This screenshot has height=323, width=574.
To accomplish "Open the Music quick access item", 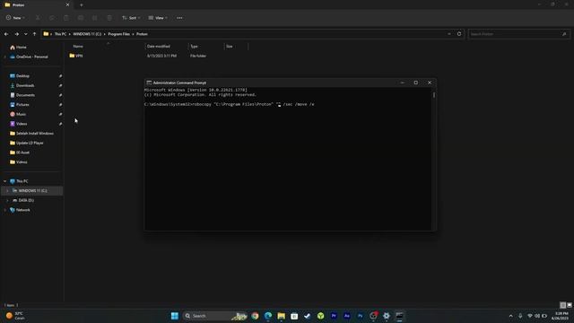I will point(21,114).
